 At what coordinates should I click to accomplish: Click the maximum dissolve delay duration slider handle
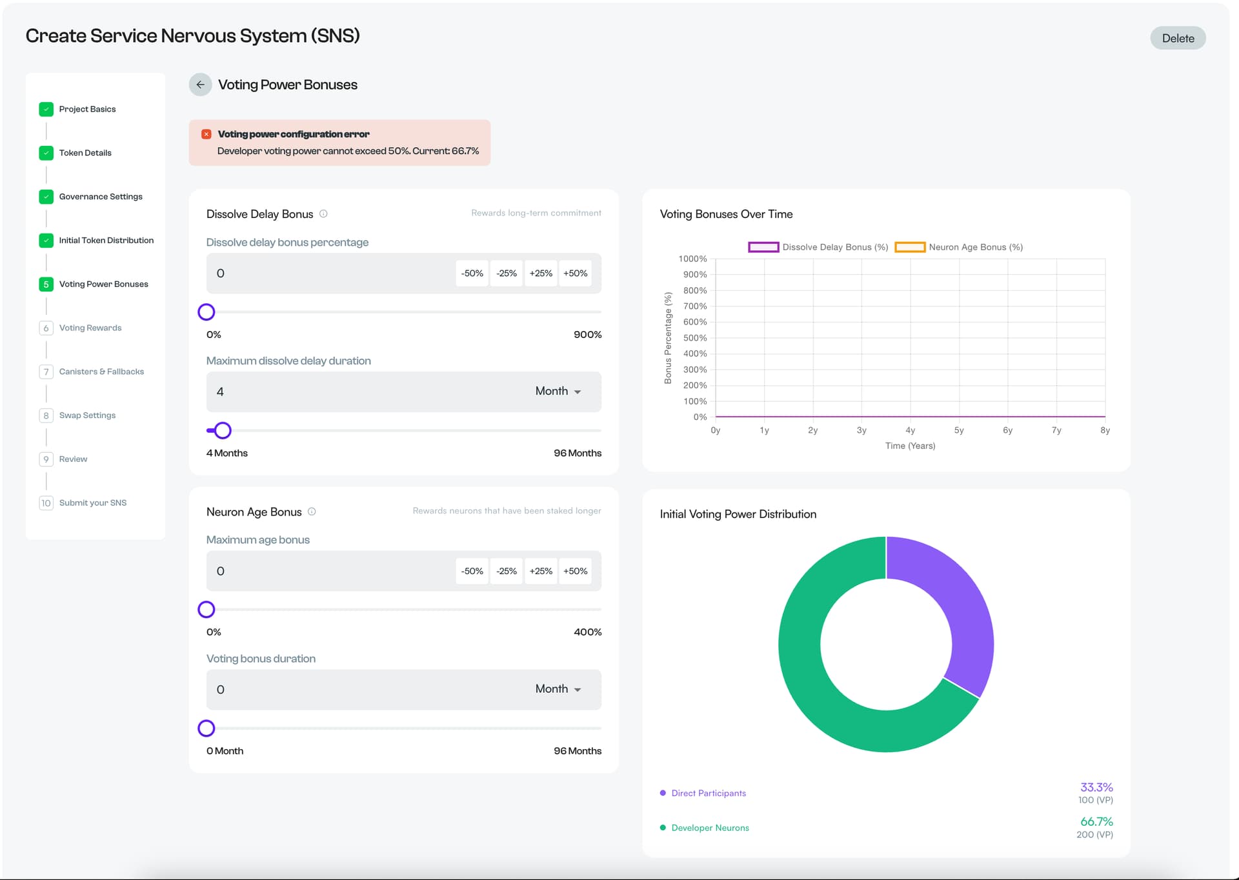(x=223, y=430)
